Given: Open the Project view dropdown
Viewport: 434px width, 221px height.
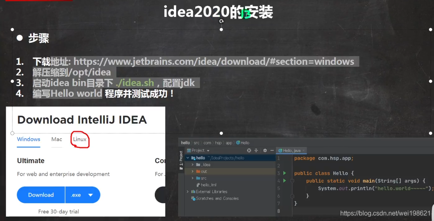Looking at the screenshot, I should (x=208, y=150).
